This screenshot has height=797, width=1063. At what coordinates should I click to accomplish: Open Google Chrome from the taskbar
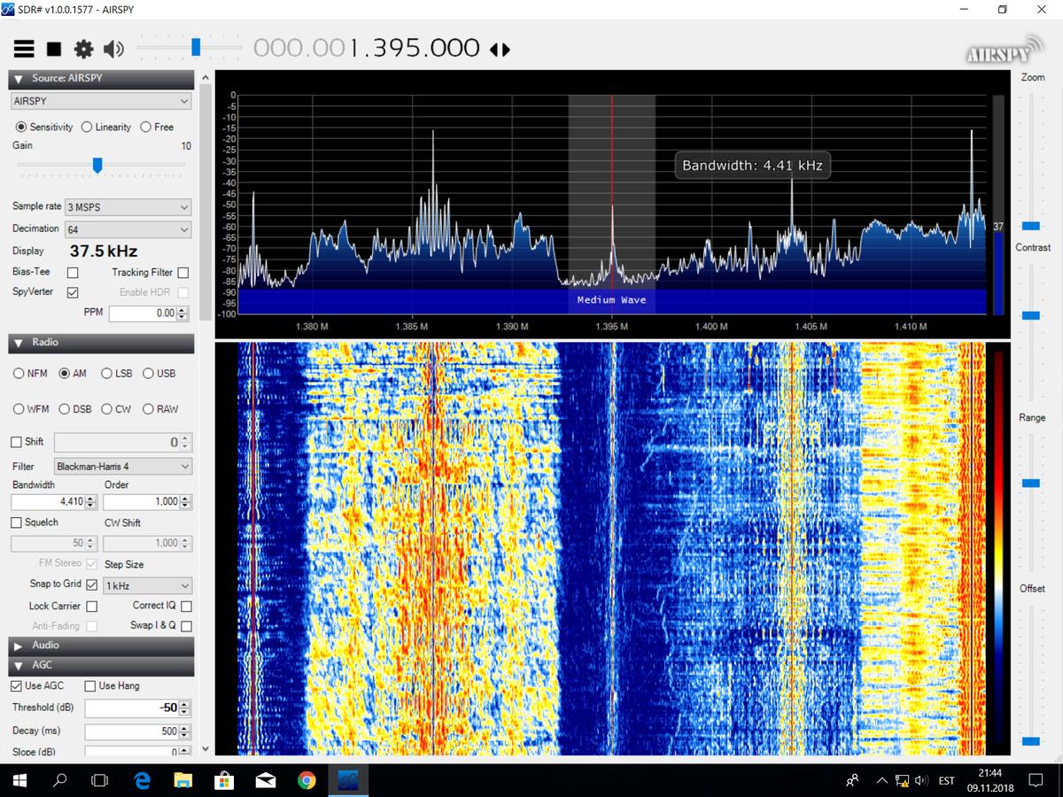[x=306, y=780]
